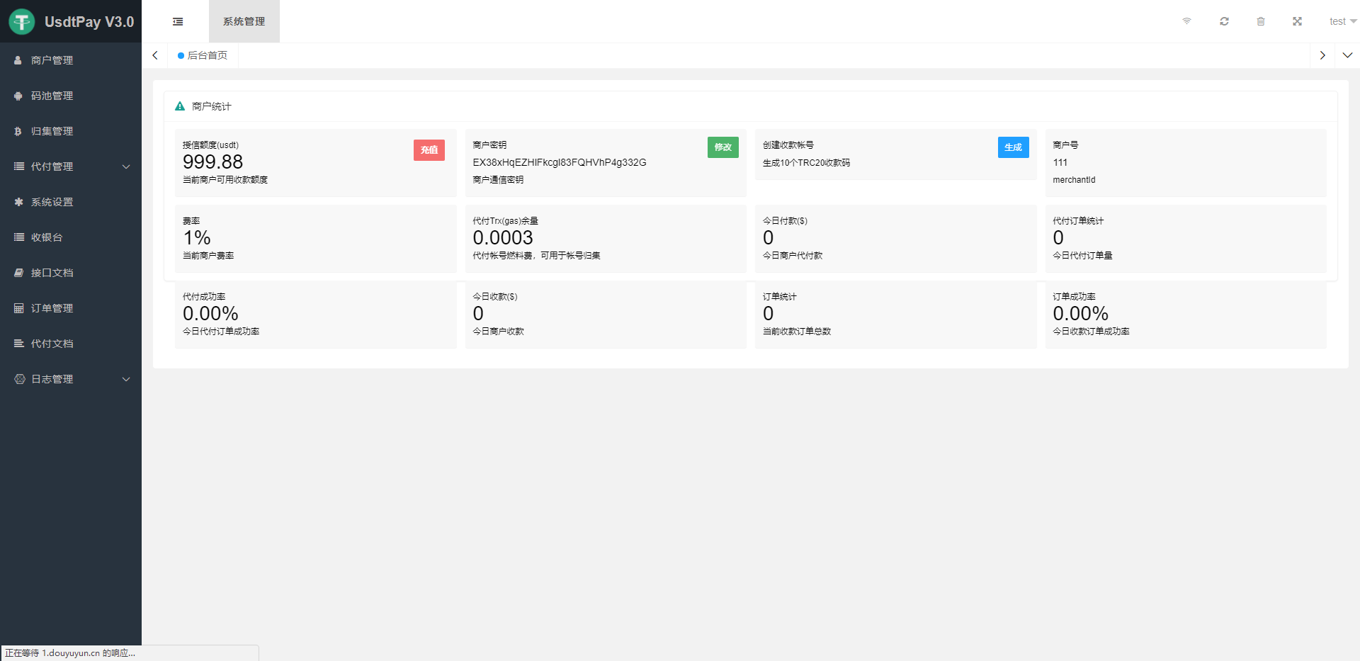Click the refresh page icon
Viewport: 1360px width, 661px height.
[x=1224, y=21]
